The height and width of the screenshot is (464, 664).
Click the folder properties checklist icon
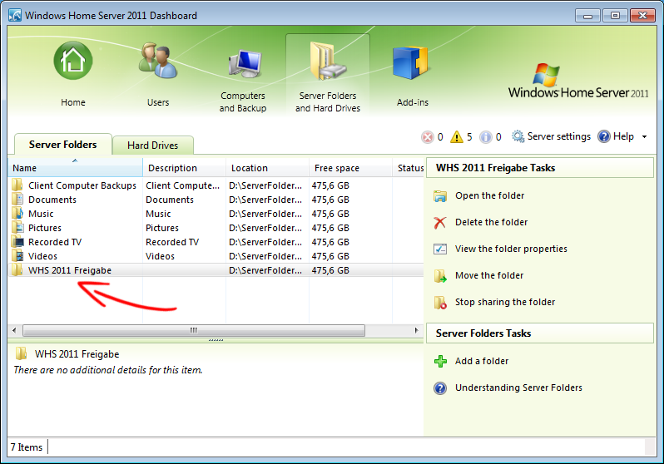pos(440,249)
